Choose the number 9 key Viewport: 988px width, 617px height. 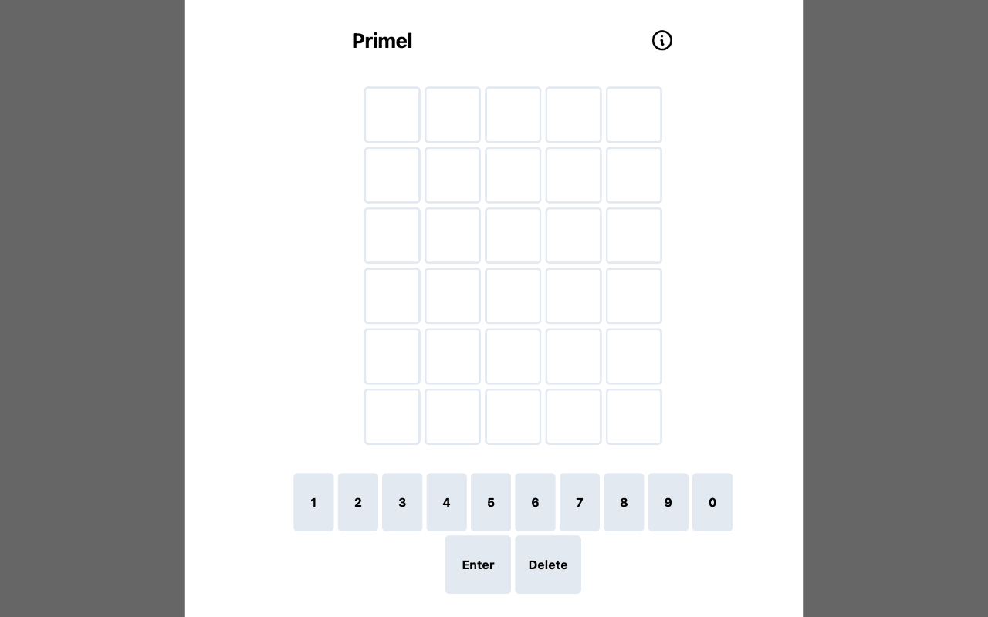[668, 502]
